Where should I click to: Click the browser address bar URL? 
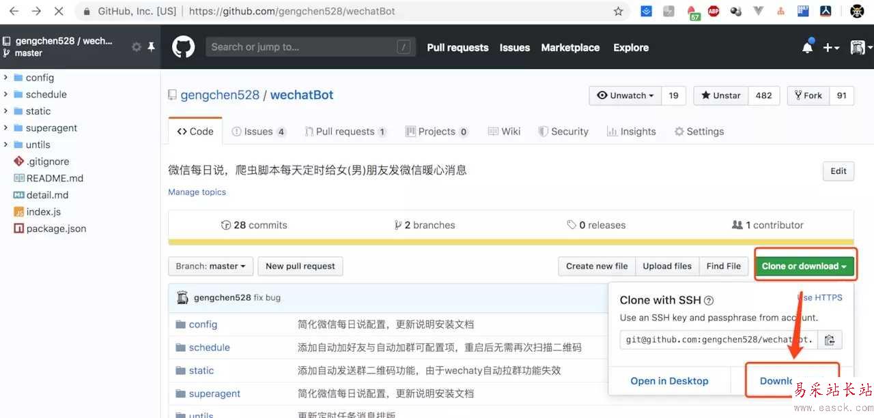(x=292, y=11)
